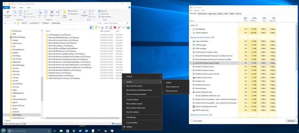Click the Task View taskbar icon
The height and width of the screenshot is (133, 299).
click(x=55, y=131)
